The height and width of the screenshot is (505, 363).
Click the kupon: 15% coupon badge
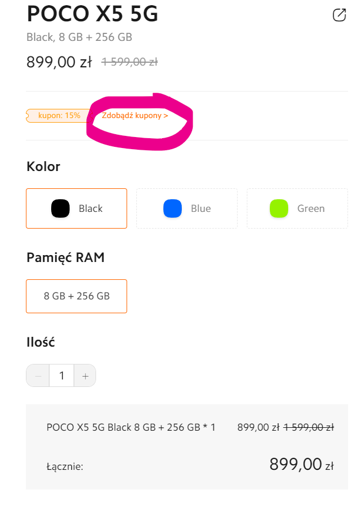click(x=59, y=116)
